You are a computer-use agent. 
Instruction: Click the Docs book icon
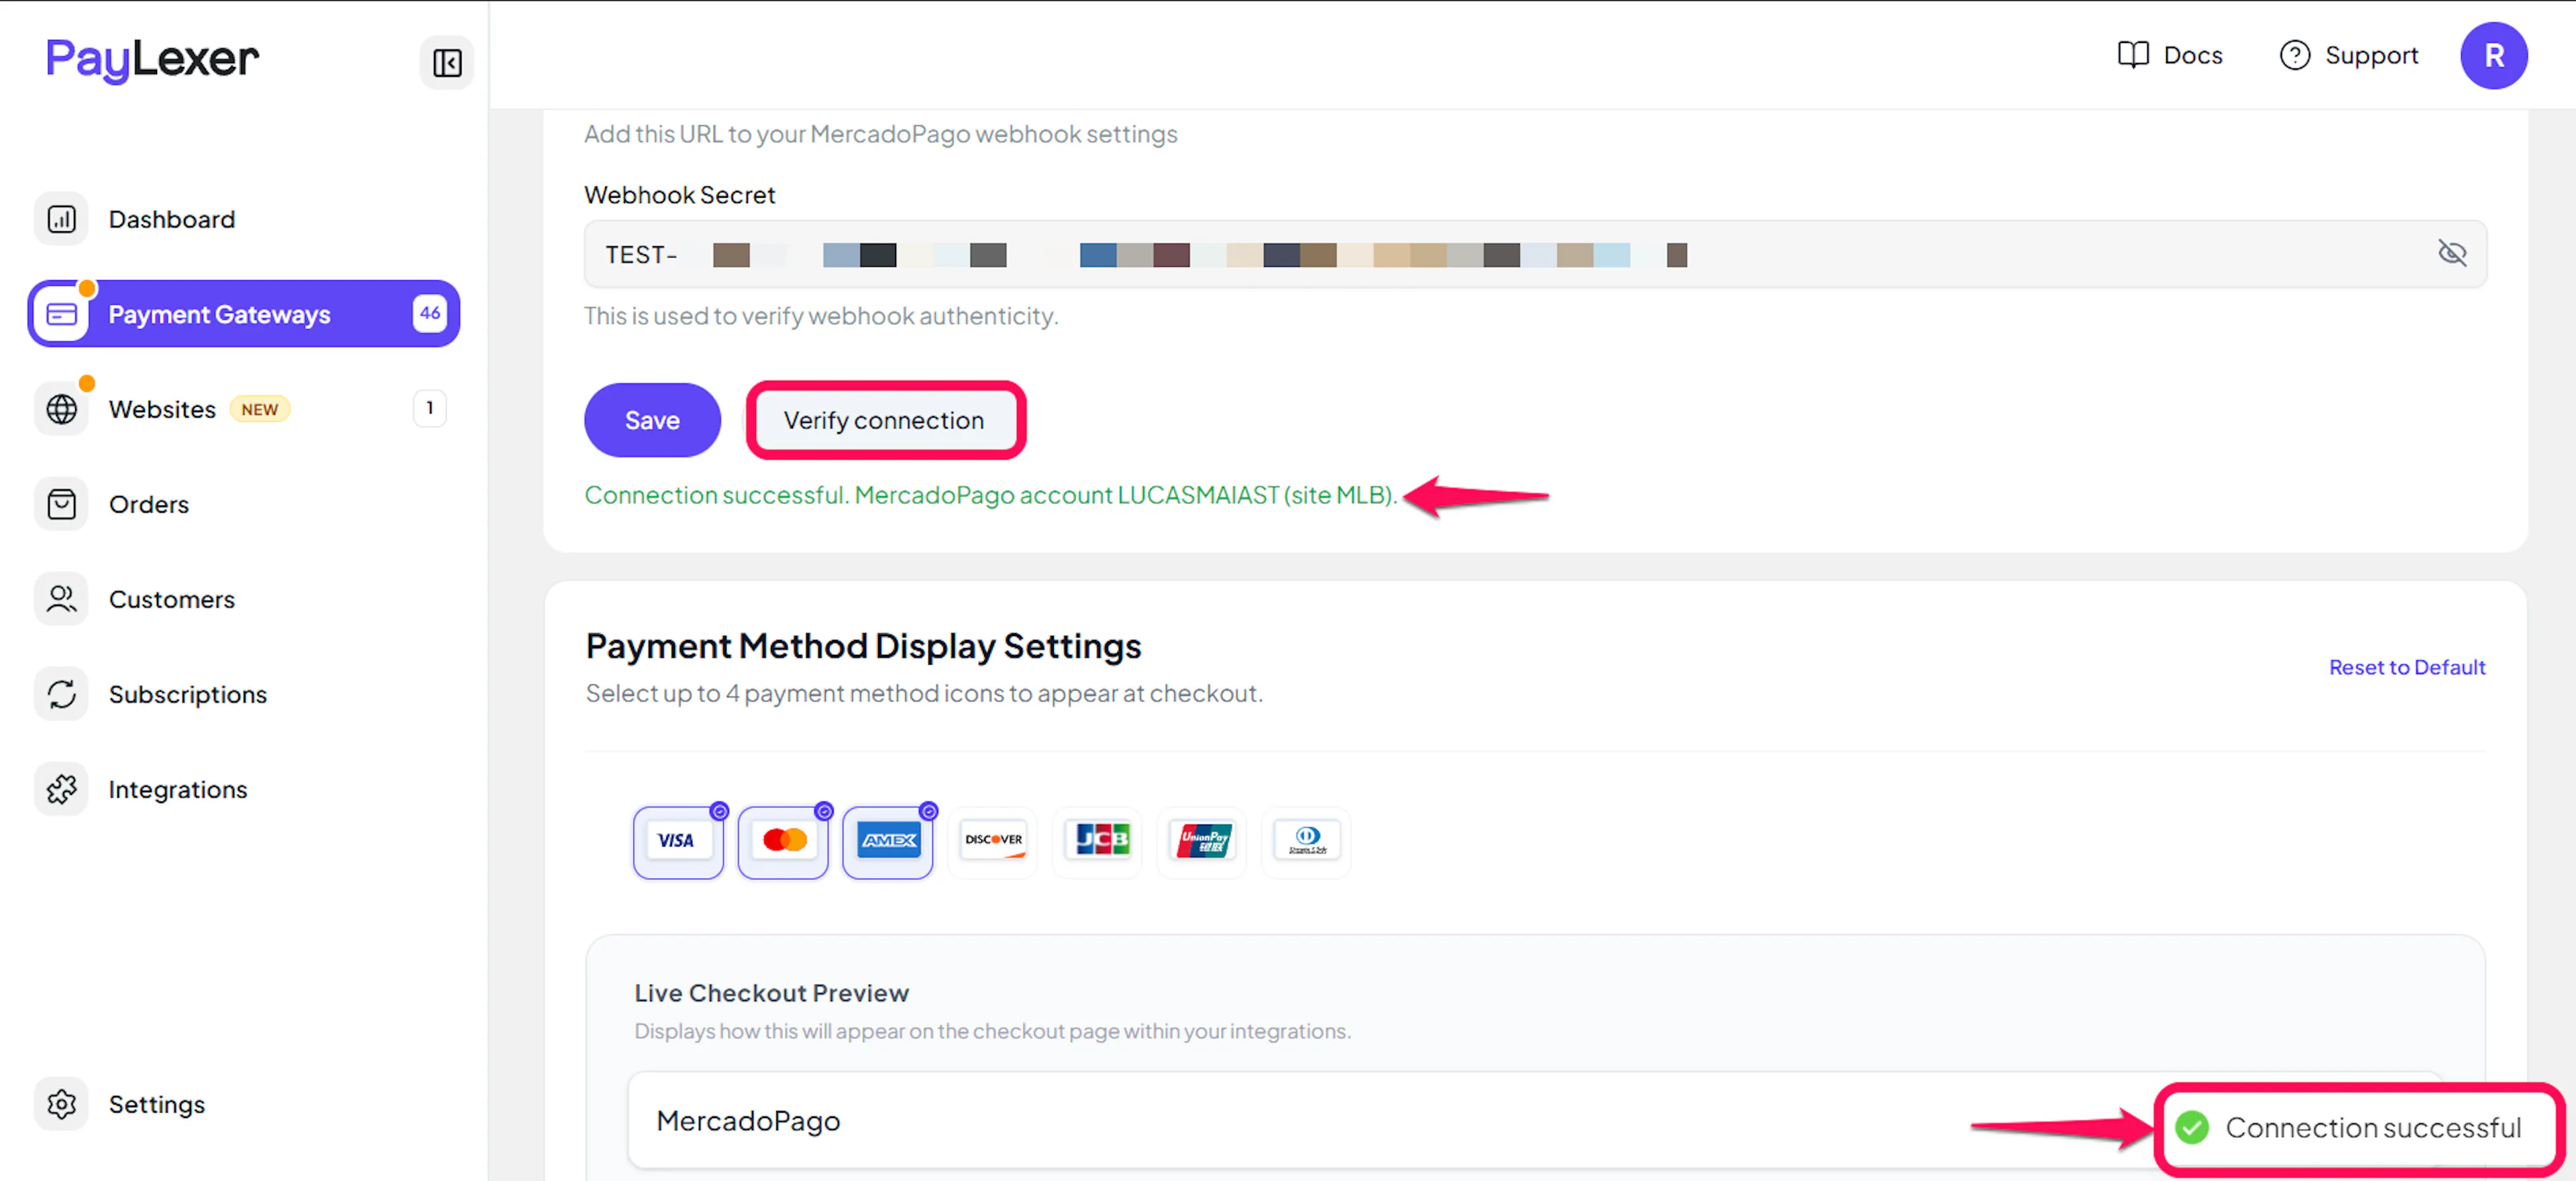(x=2133, y=55)
